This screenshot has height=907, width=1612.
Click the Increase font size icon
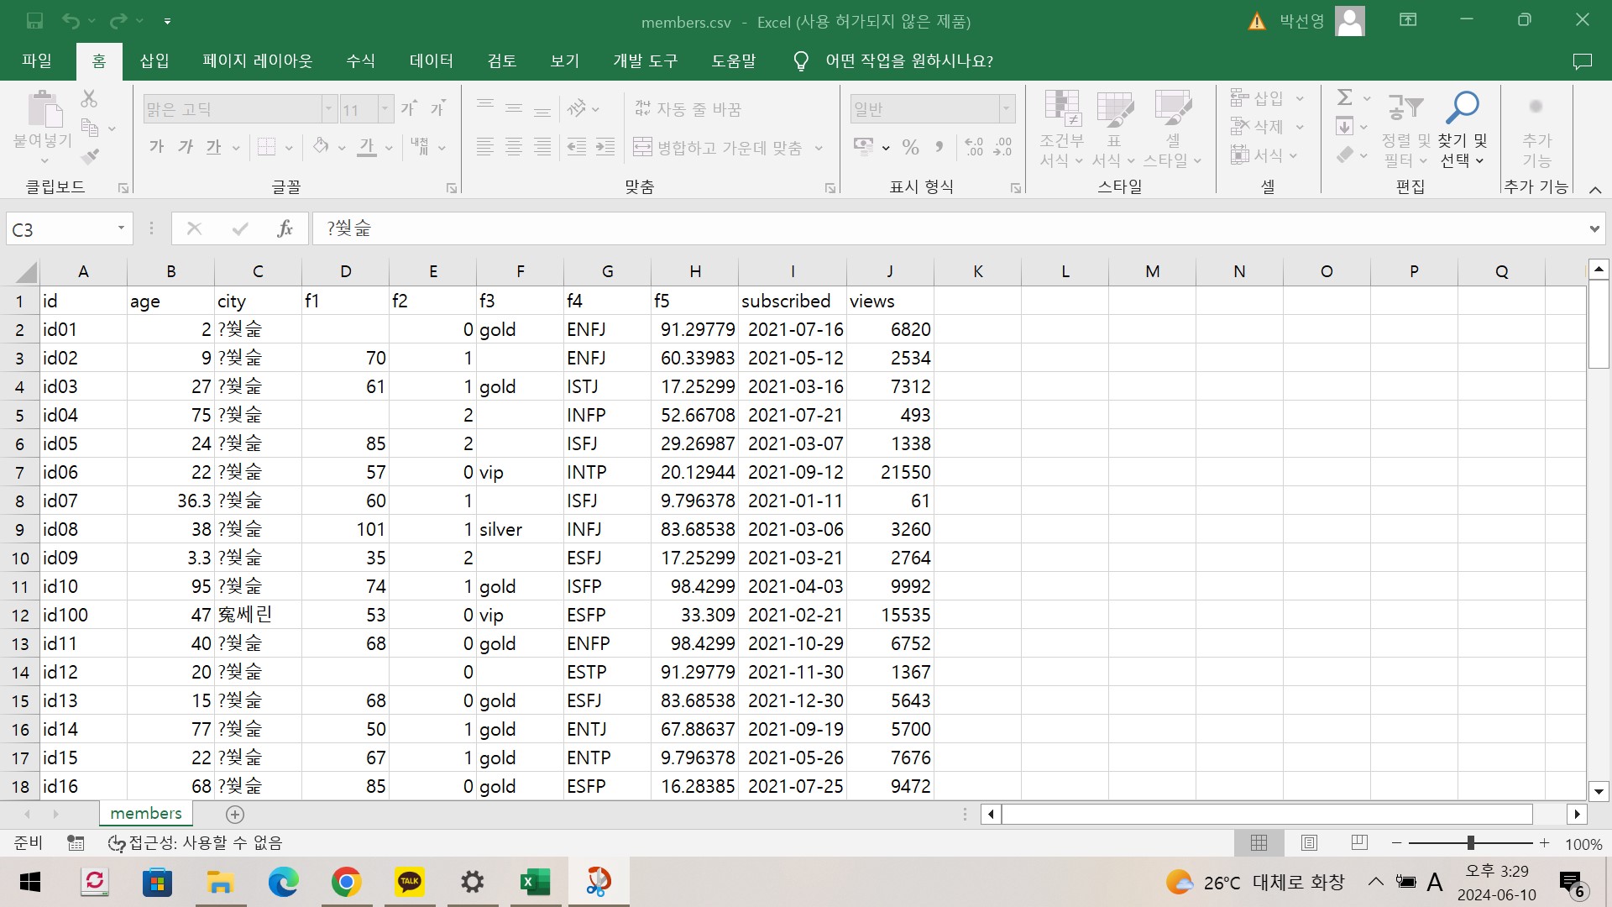(409, 108)
